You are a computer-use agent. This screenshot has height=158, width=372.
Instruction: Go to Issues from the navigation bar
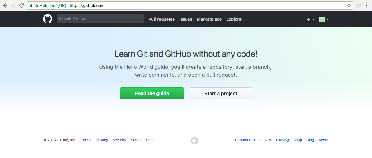[186, 19]
